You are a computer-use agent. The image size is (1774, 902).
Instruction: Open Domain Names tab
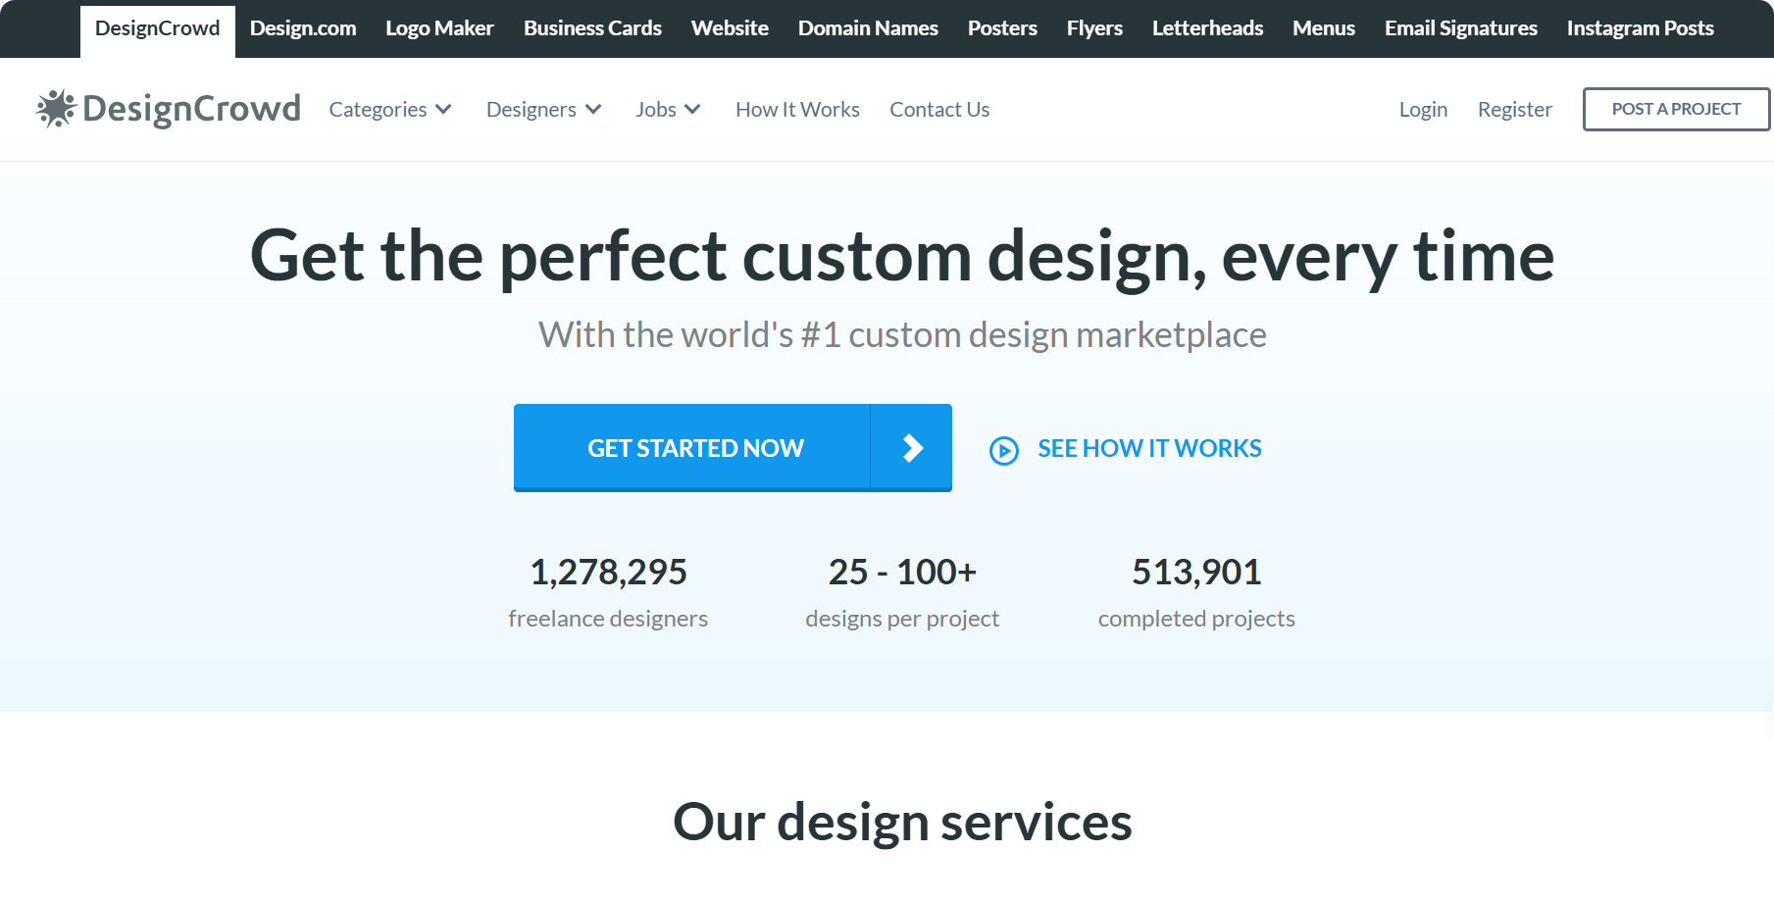coord(868,28)
